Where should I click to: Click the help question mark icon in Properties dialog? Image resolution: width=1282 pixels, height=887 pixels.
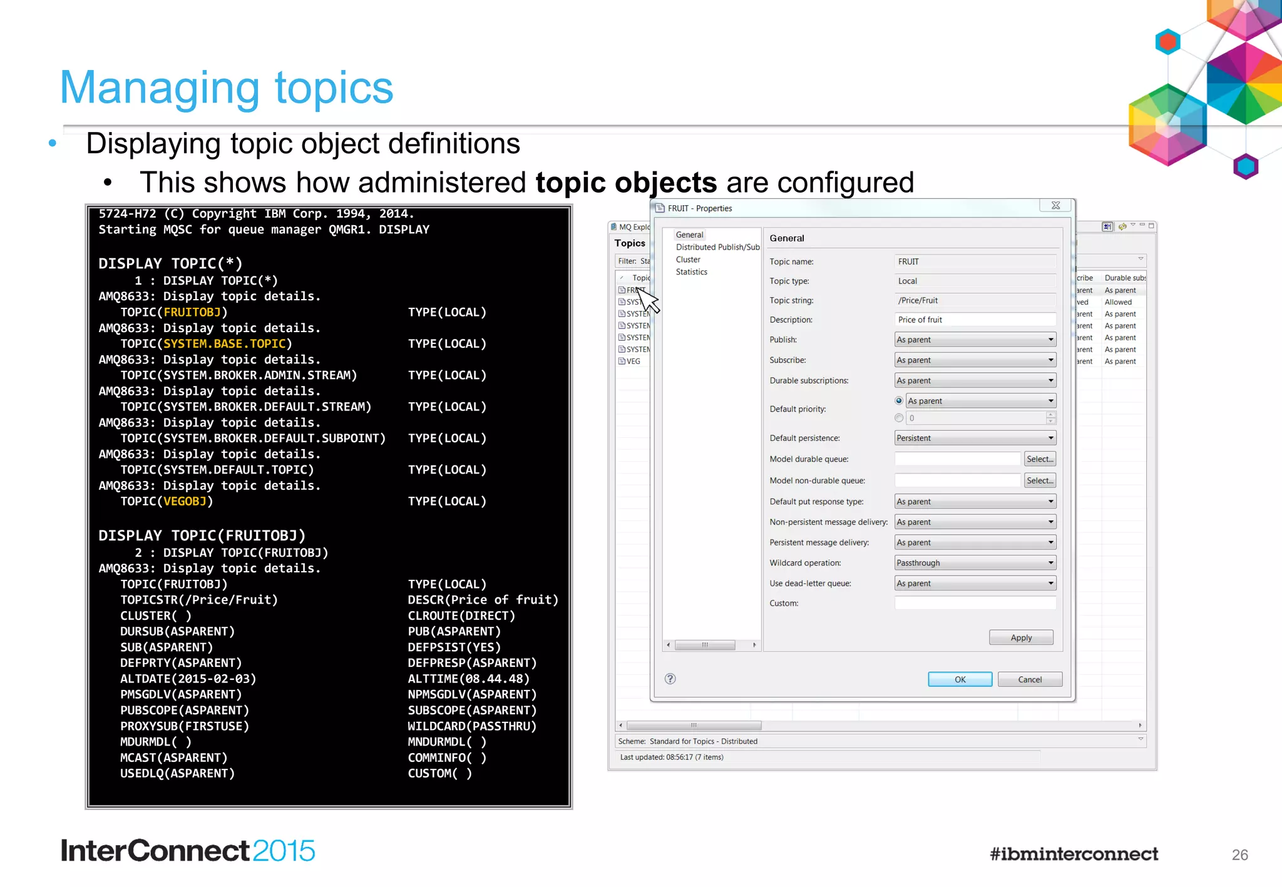(670, 679)
